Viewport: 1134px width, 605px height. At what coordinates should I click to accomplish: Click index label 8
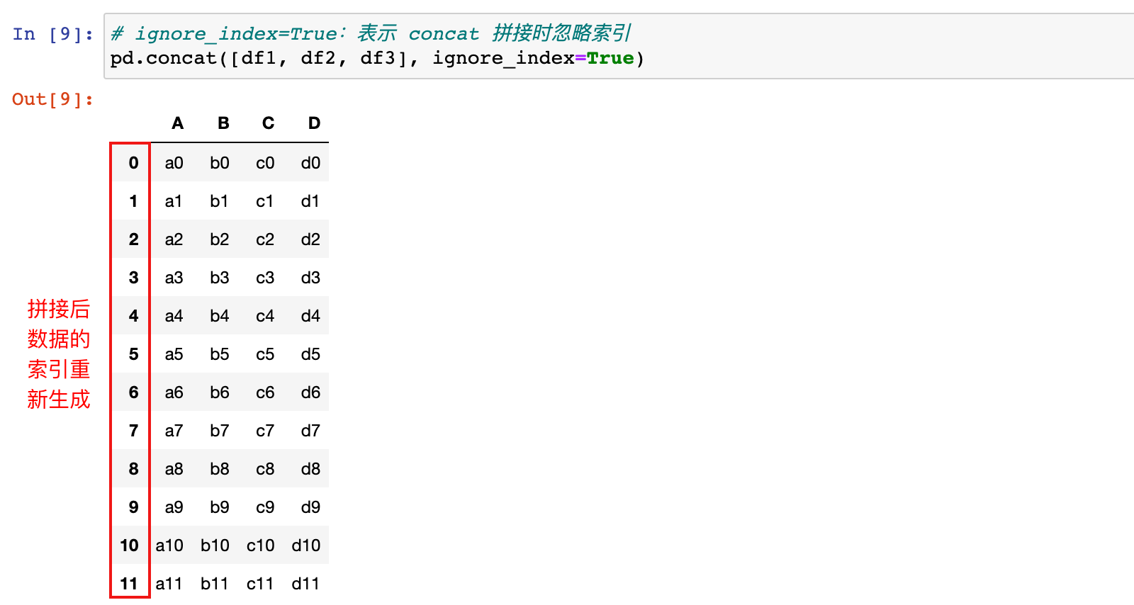point(133,469)
